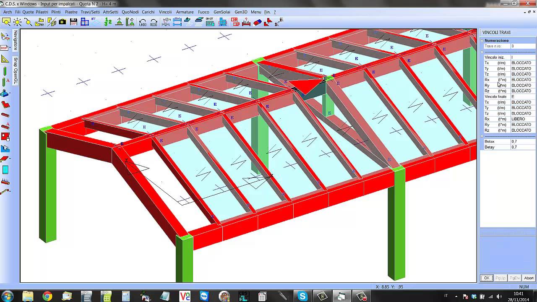Click the red and white eraser icon
Viewport: 537px width, 302px height.
coord(257,22)
